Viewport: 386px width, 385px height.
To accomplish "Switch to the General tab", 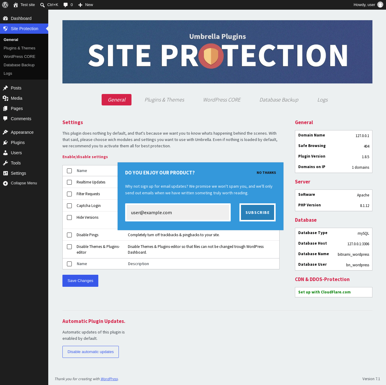I will 116,100.
